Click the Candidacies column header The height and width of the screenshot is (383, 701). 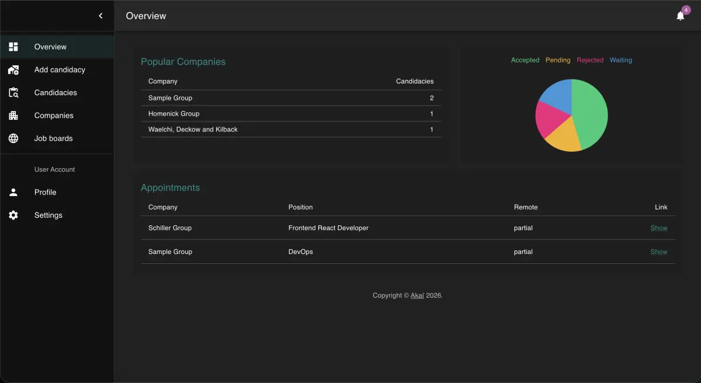tap(415, 81)
